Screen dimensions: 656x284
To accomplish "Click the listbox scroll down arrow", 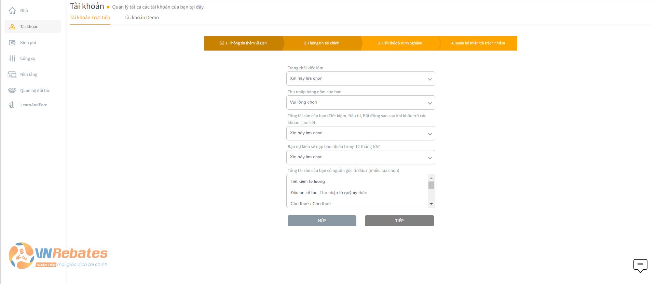I will pyautogui.click(x=431, y=204).
